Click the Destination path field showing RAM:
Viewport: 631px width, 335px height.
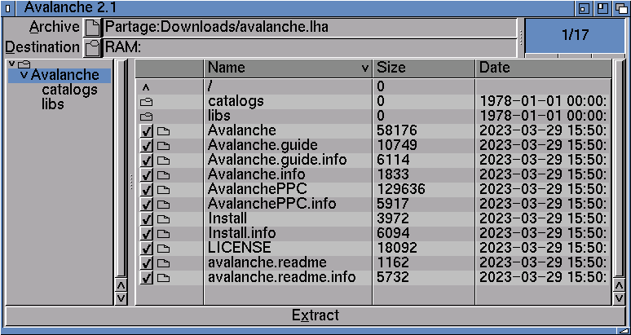pos(310,47)
